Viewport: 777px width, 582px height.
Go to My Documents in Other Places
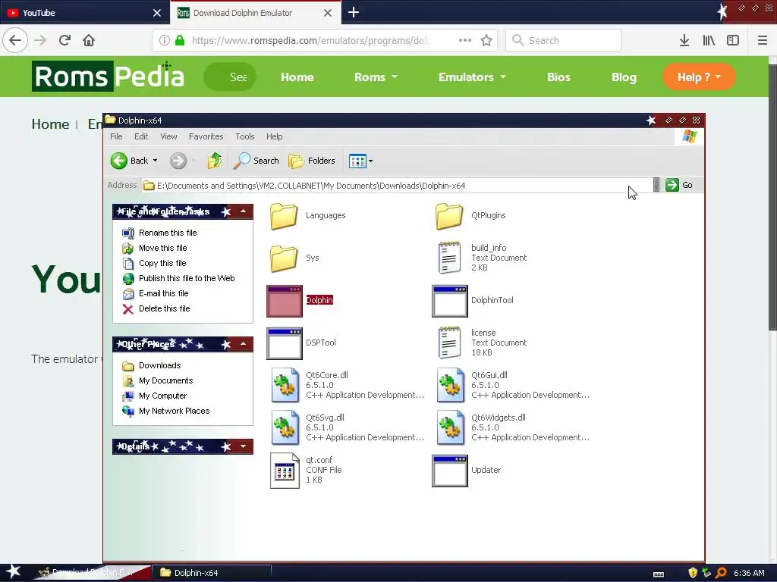click(158, 380)
